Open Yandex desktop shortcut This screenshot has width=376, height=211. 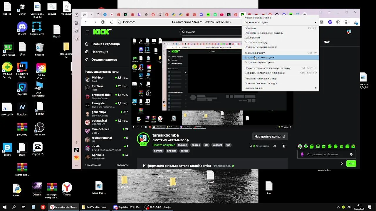tap(67, 189)
